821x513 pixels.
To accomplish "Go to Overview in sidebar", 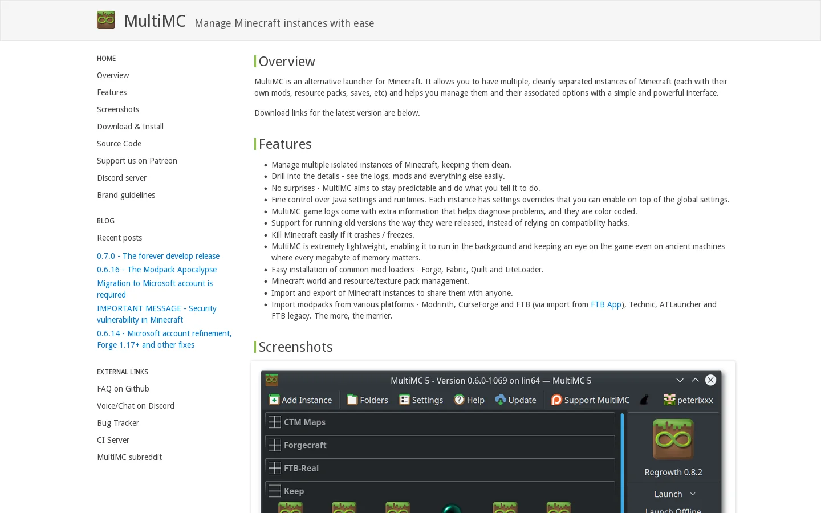I will pyautogui.click(x=113, y=75).
